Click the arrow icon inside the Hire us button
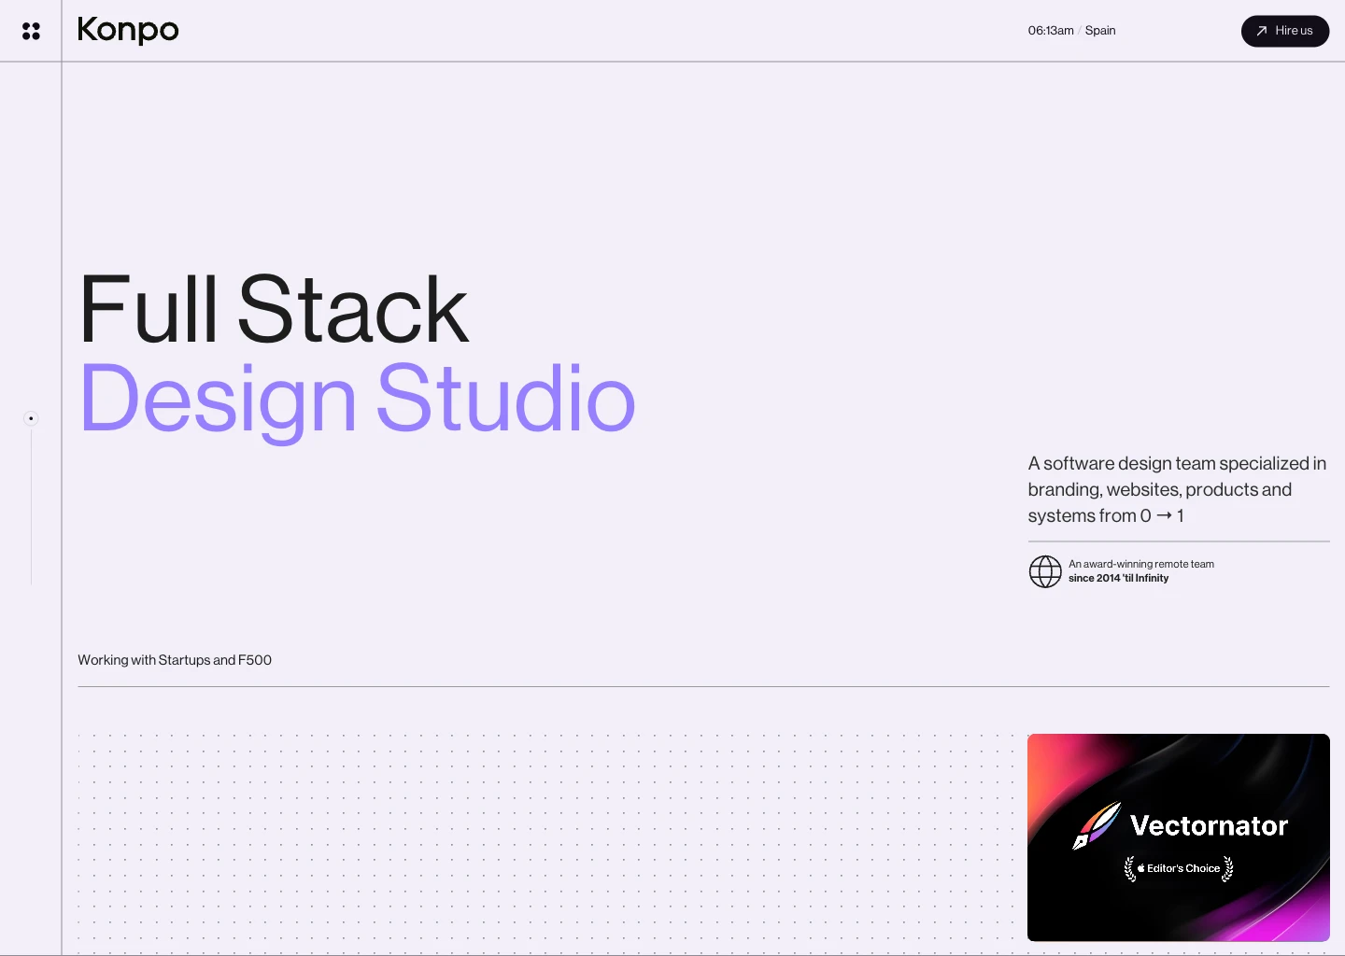This screenshot has width=1345, height=956. 1261,30
